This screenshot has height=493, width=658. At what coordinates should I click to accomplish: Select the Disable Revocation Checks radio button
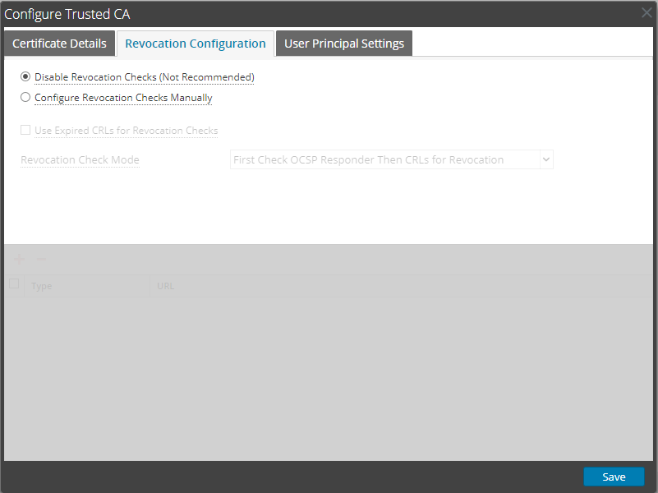point(25,77)
